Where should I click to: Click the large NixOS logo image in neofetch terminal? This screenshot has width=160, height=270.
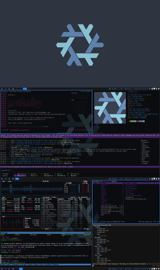click(110, 108)
